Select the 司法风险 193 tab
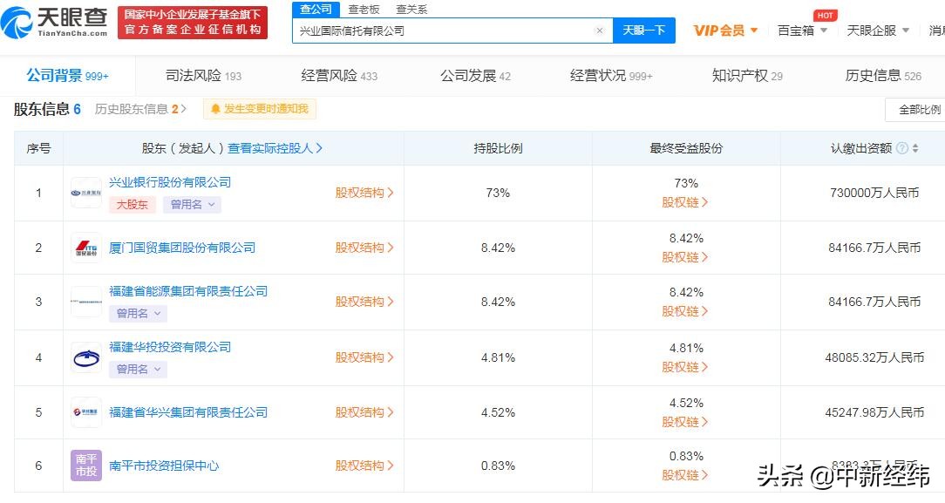945x503 pixels. pos(203,76)
